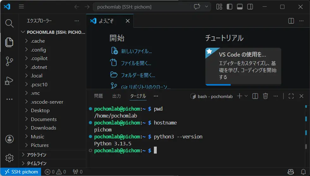Open the Search view in activity bar

tap(9, 23)
